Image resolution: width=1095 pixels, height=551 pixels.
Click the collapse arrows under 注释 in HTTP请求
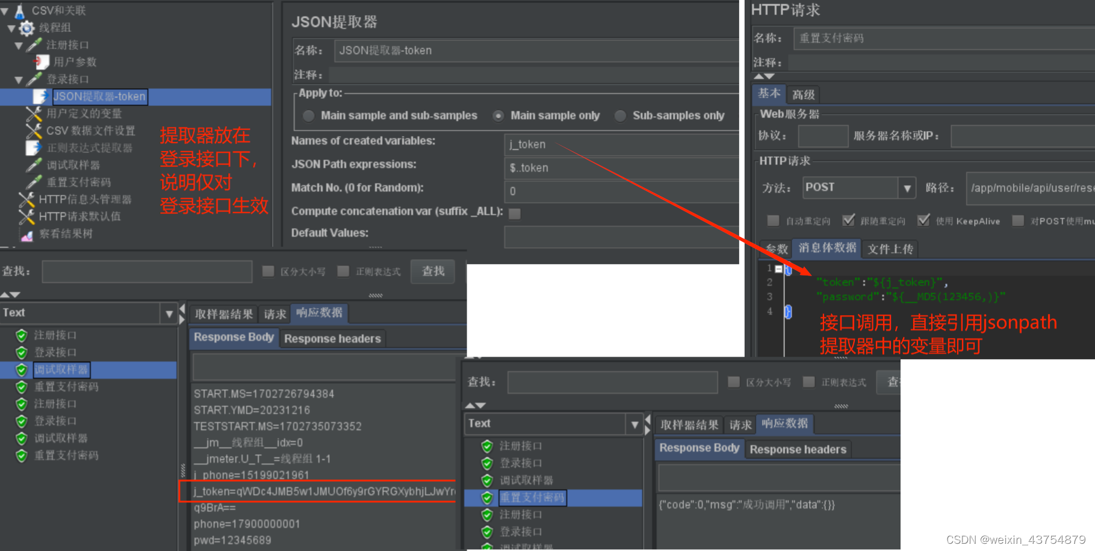(764, 76)
